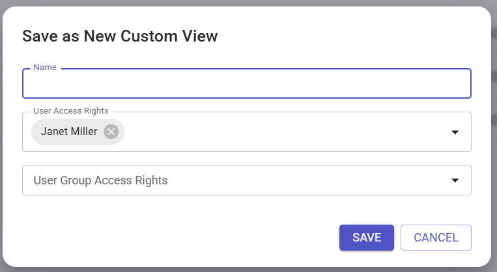497x272 pixels.
Task: Click the Save as New Custom View title
Action: pyautogui.click(x=120, y=36)
